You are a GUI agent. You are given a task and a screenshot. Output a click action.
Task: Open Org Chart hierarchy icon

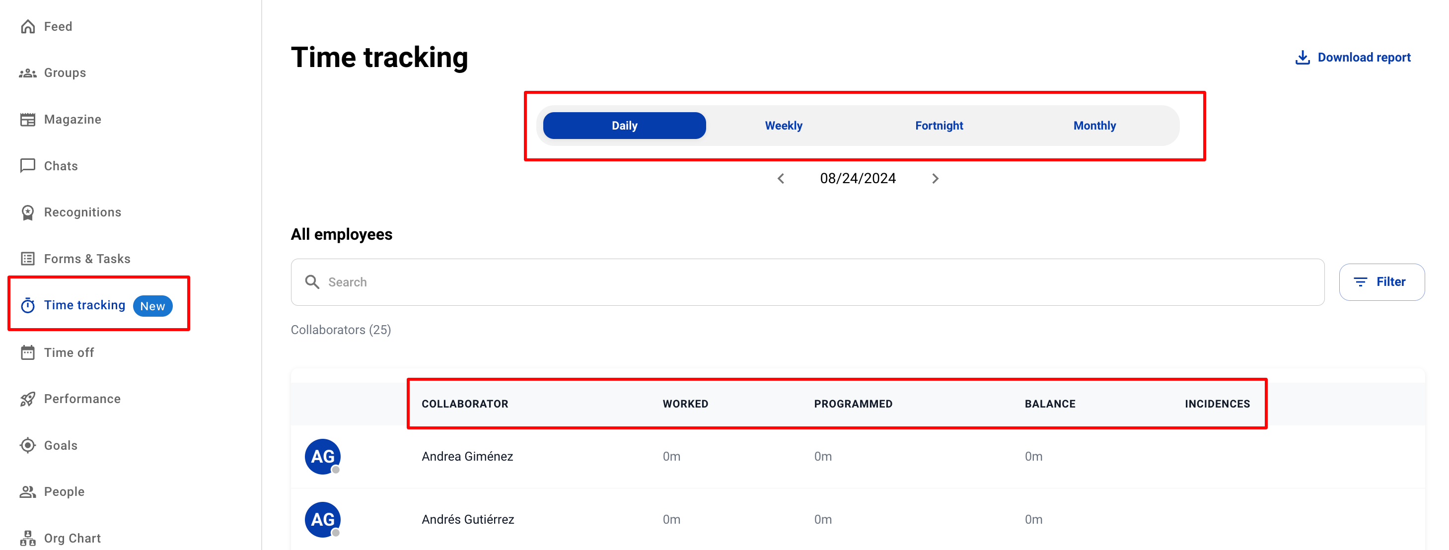click(28, 538)
